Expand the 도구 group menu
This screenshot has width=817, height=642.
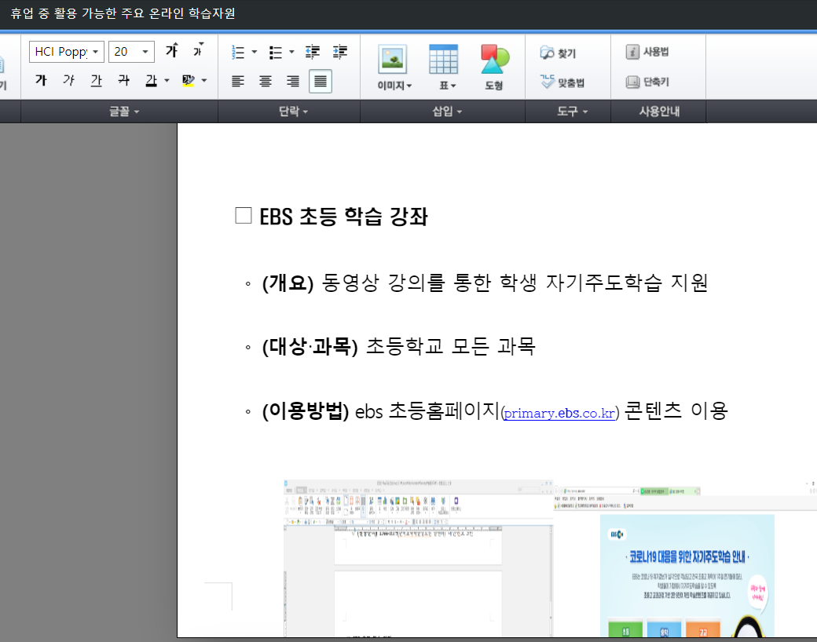point(572,111)
